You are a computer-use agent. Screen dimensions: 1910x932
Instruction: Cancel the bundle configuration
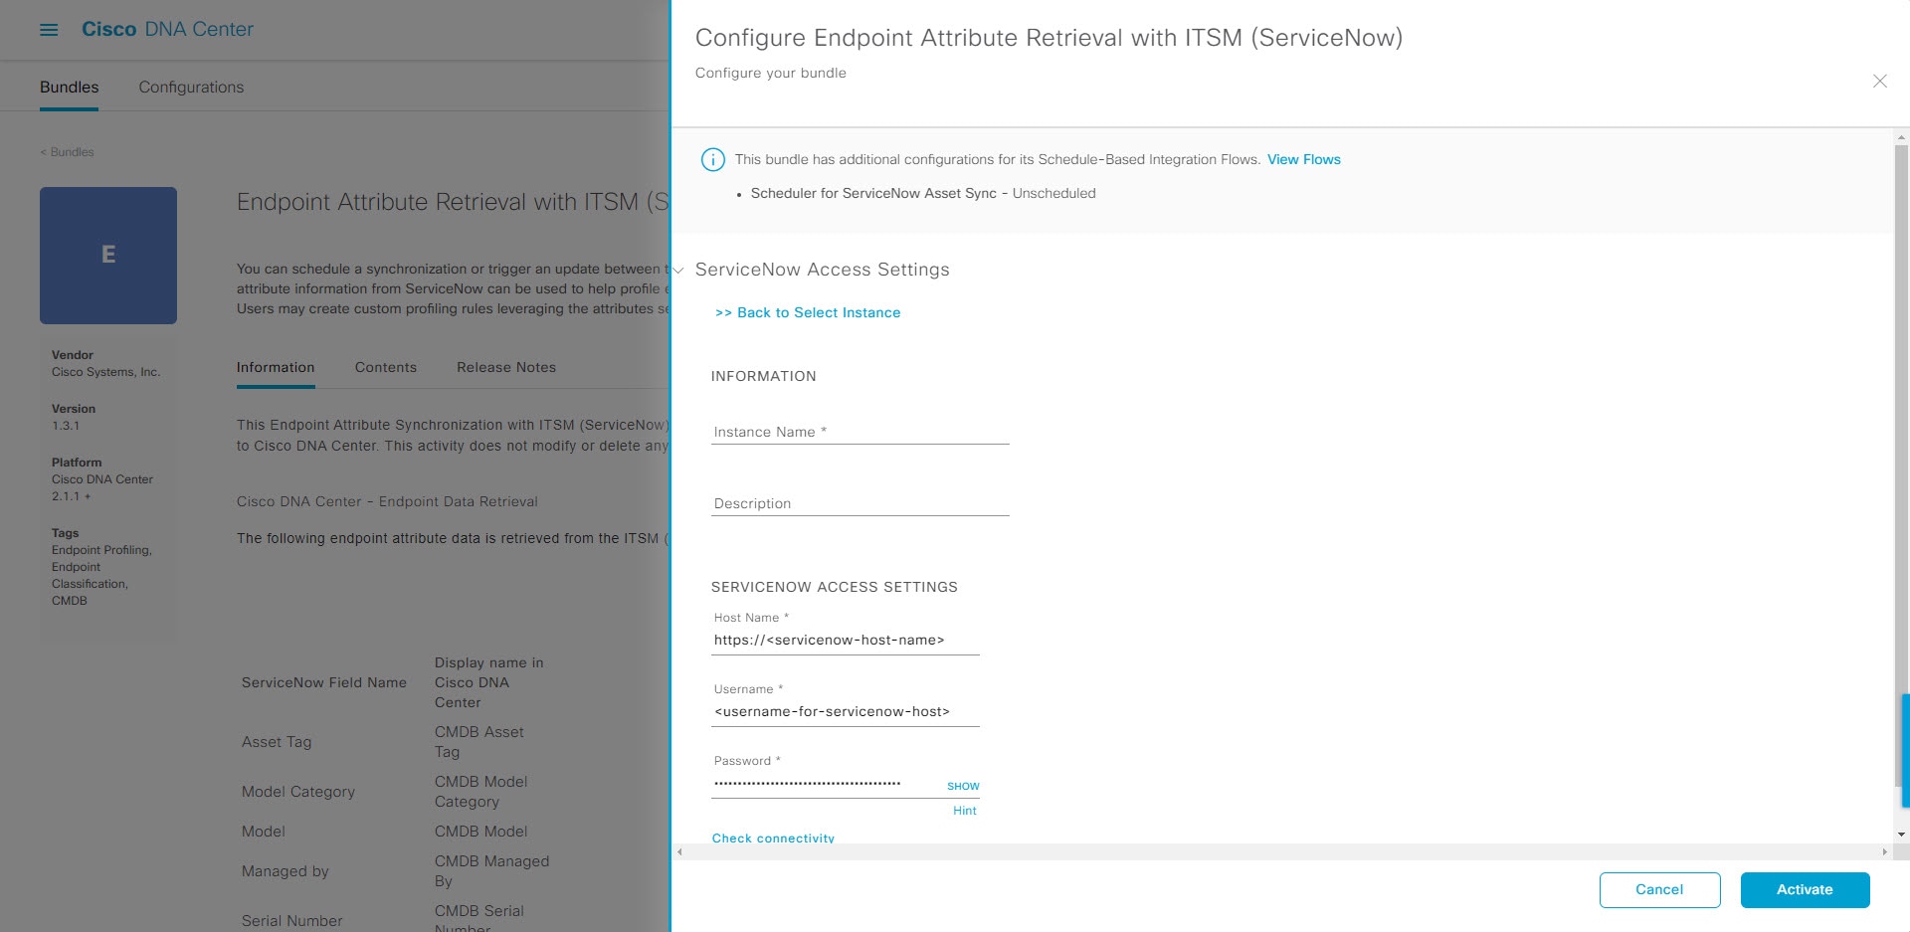click(1659, 889)
